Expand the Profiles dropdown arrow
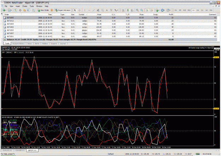Viewport: 221px width, 156px height. click(11, 10)
